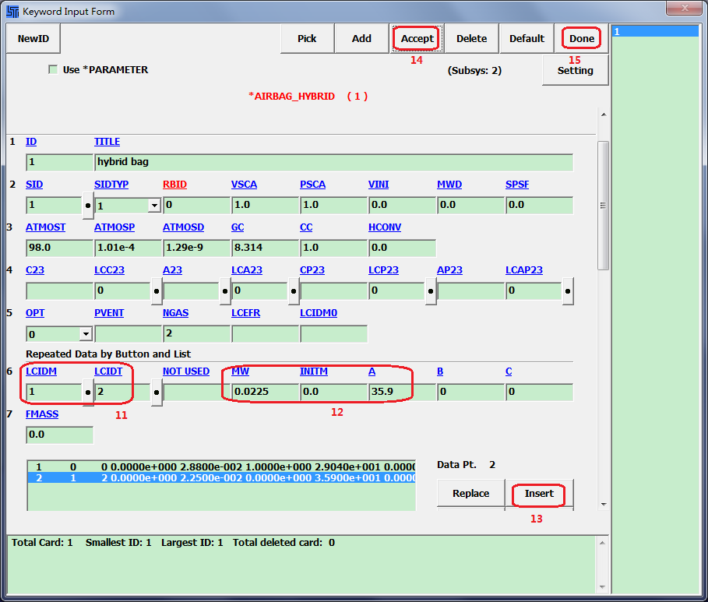This screenshot has width=708, height=602.
Task: Click the bullet picker button after LCAP23 field
Action: (x=568, y=292)
